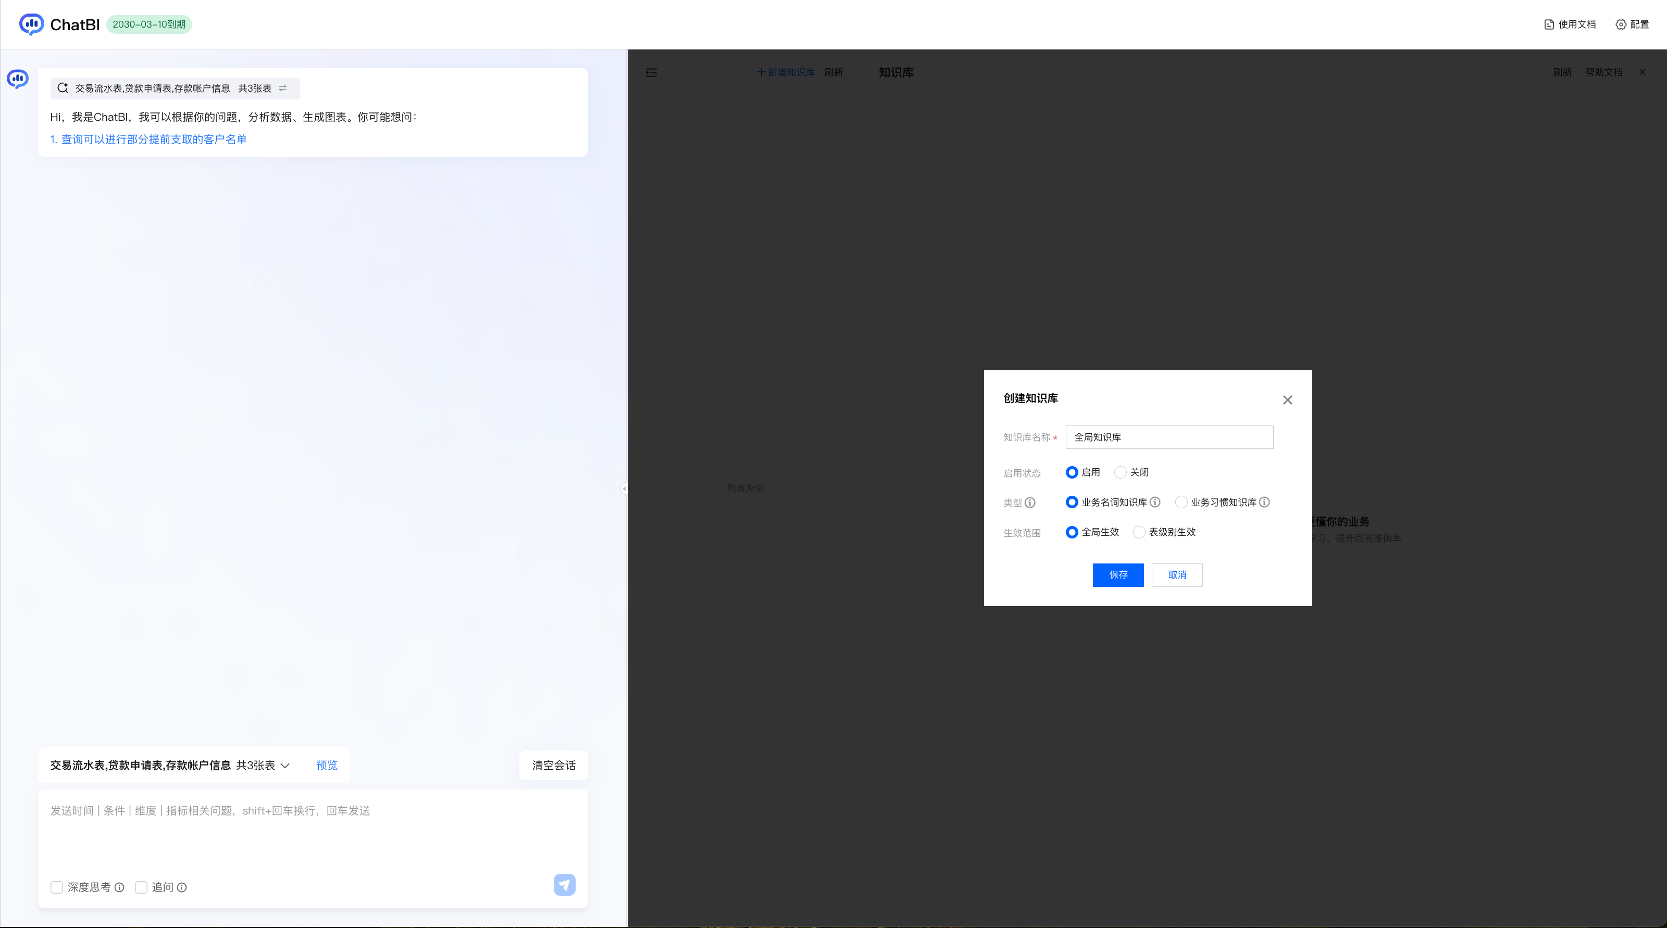This screenshot has width=1667, height=928.
Task: Click the 知识库名称 input field
Action: [x=1168, y=437]
